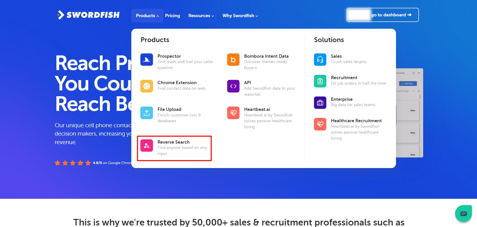The width and height of the screenshot is (477, 227).
Task: Click the Chrome Extension icon
Action: click(x=147, y=86)
